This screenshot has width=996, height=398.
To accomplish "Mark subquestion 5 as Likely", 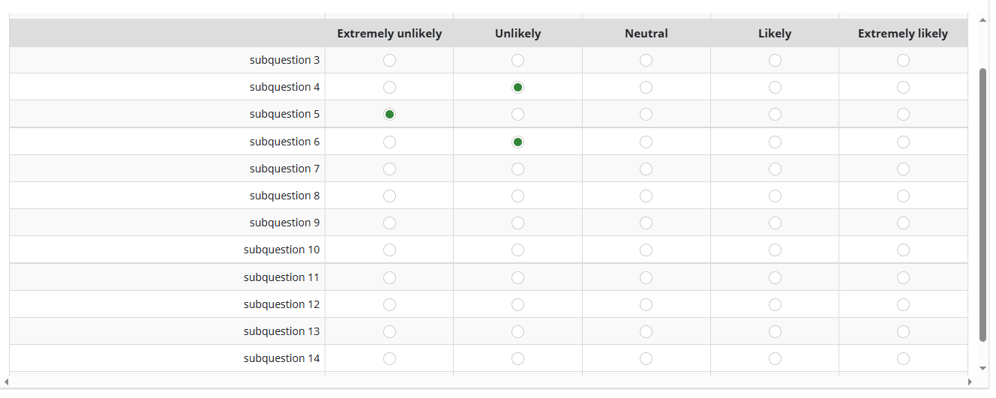I will tap(775, 115).
